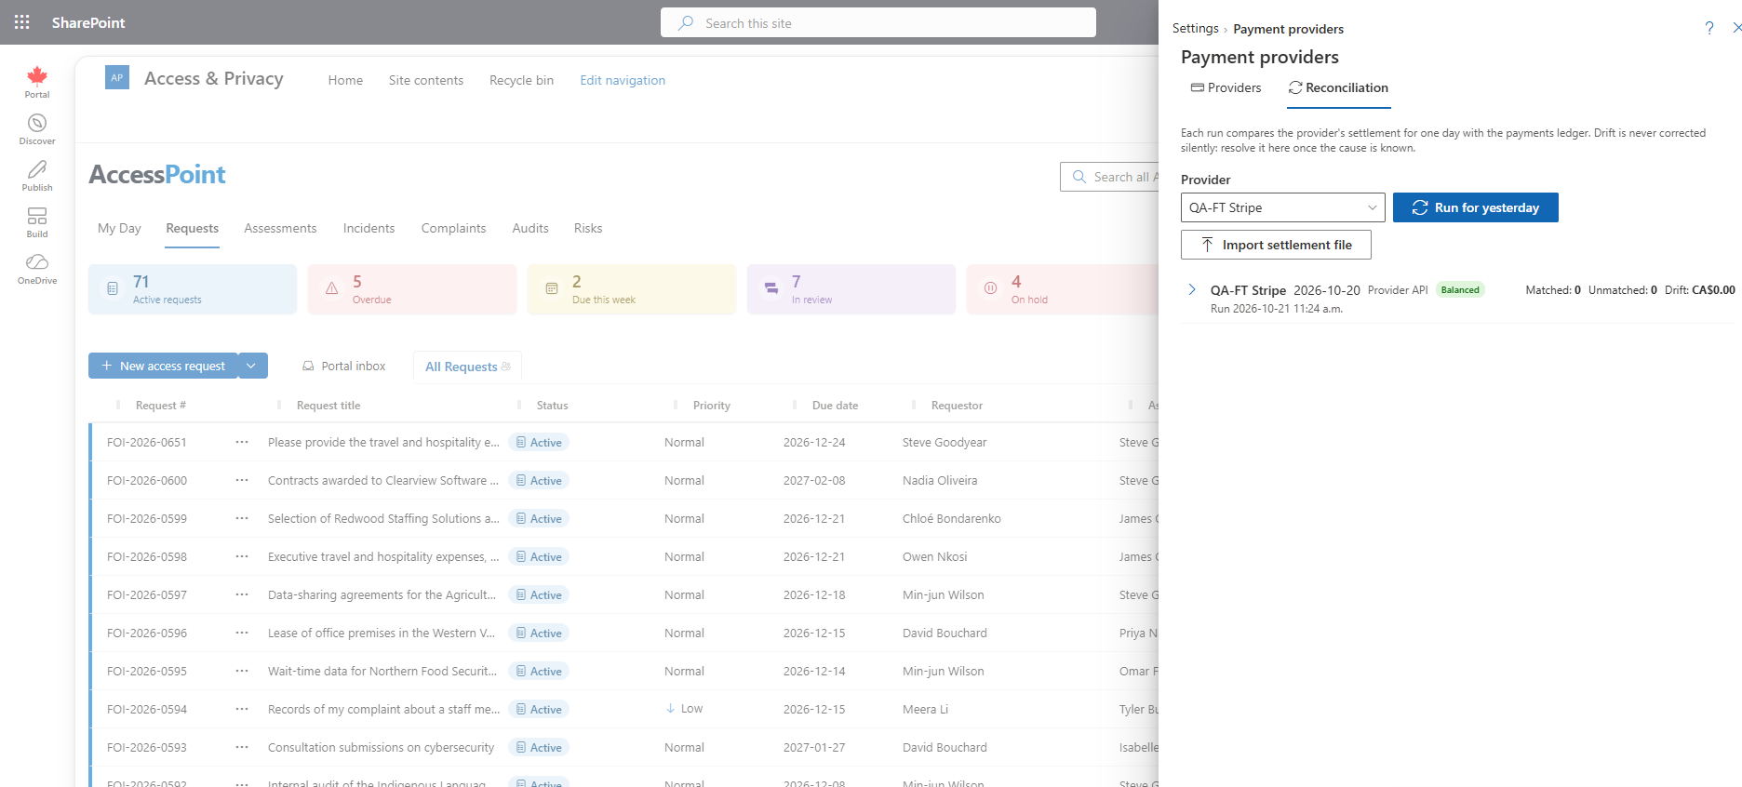Open the menu for FOI-2026-0594
Screen dimensions: 1742x787
click(x=242, y=709)
